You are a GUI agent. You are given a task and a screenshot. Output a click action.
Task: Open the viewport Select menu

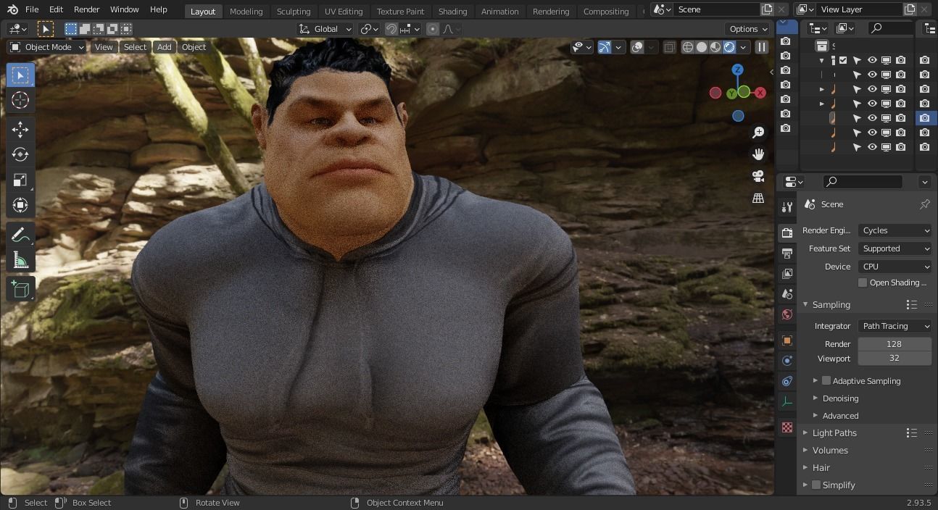pos(135,47)
